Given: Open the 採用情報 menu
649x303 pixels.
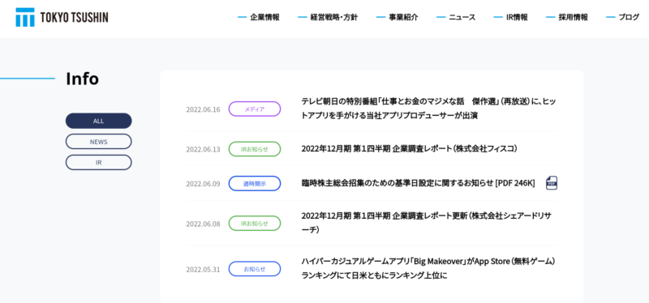Looking at the screenshot, I should pos(573,17).
